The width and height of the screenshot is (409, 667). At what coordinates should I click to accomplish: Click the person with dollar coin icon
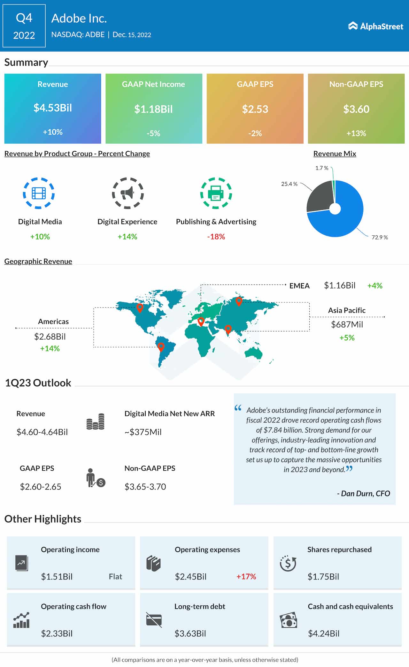[96, 478]
